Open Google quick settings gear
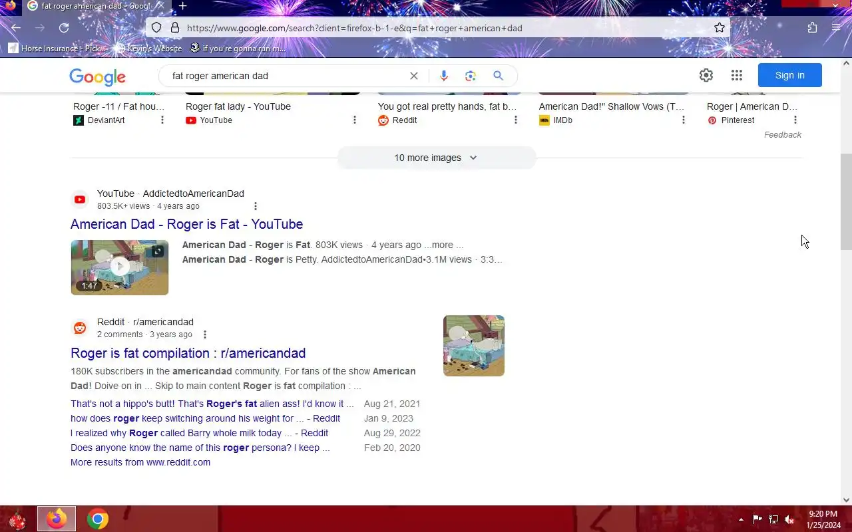This screenshot has height=532, width=852. [706, 75]
